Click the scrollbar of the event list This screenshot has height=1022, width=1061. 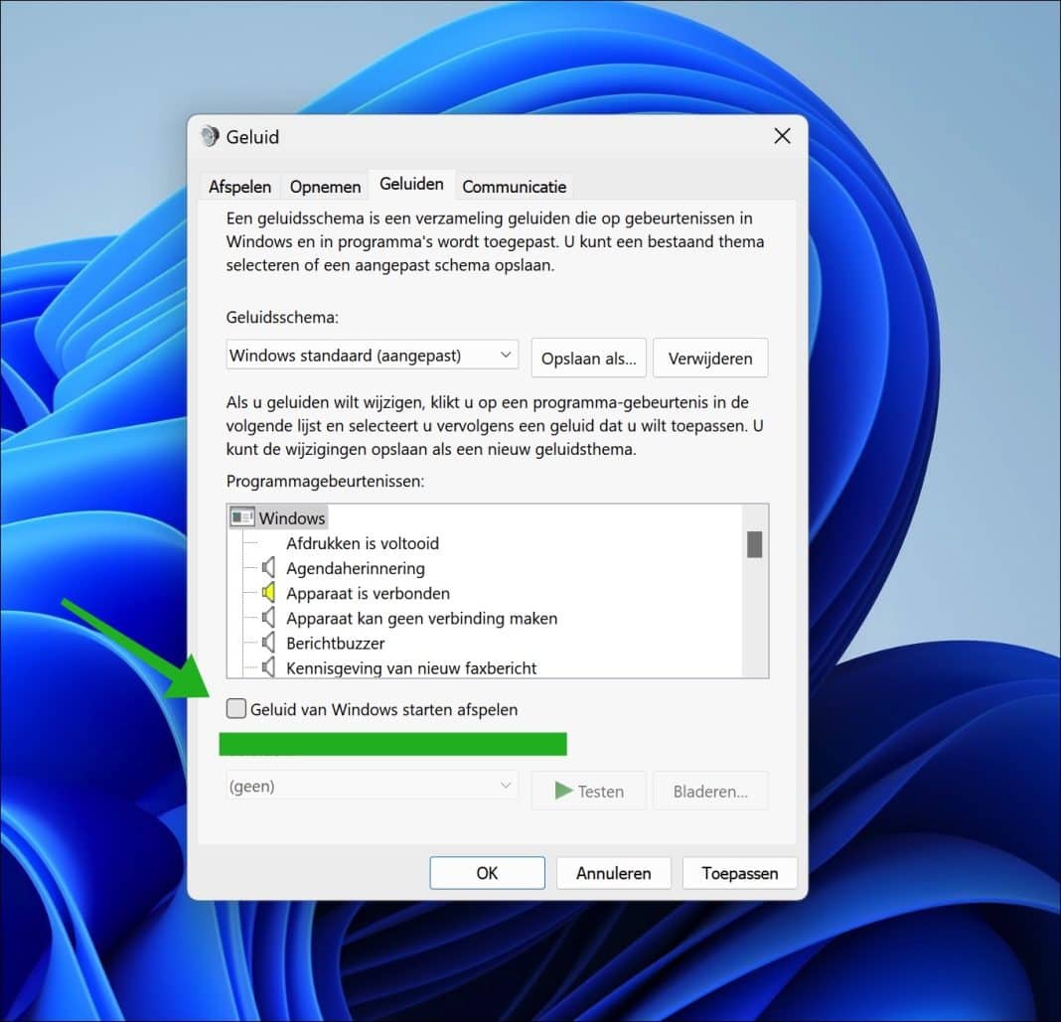[x=753, y=544]
